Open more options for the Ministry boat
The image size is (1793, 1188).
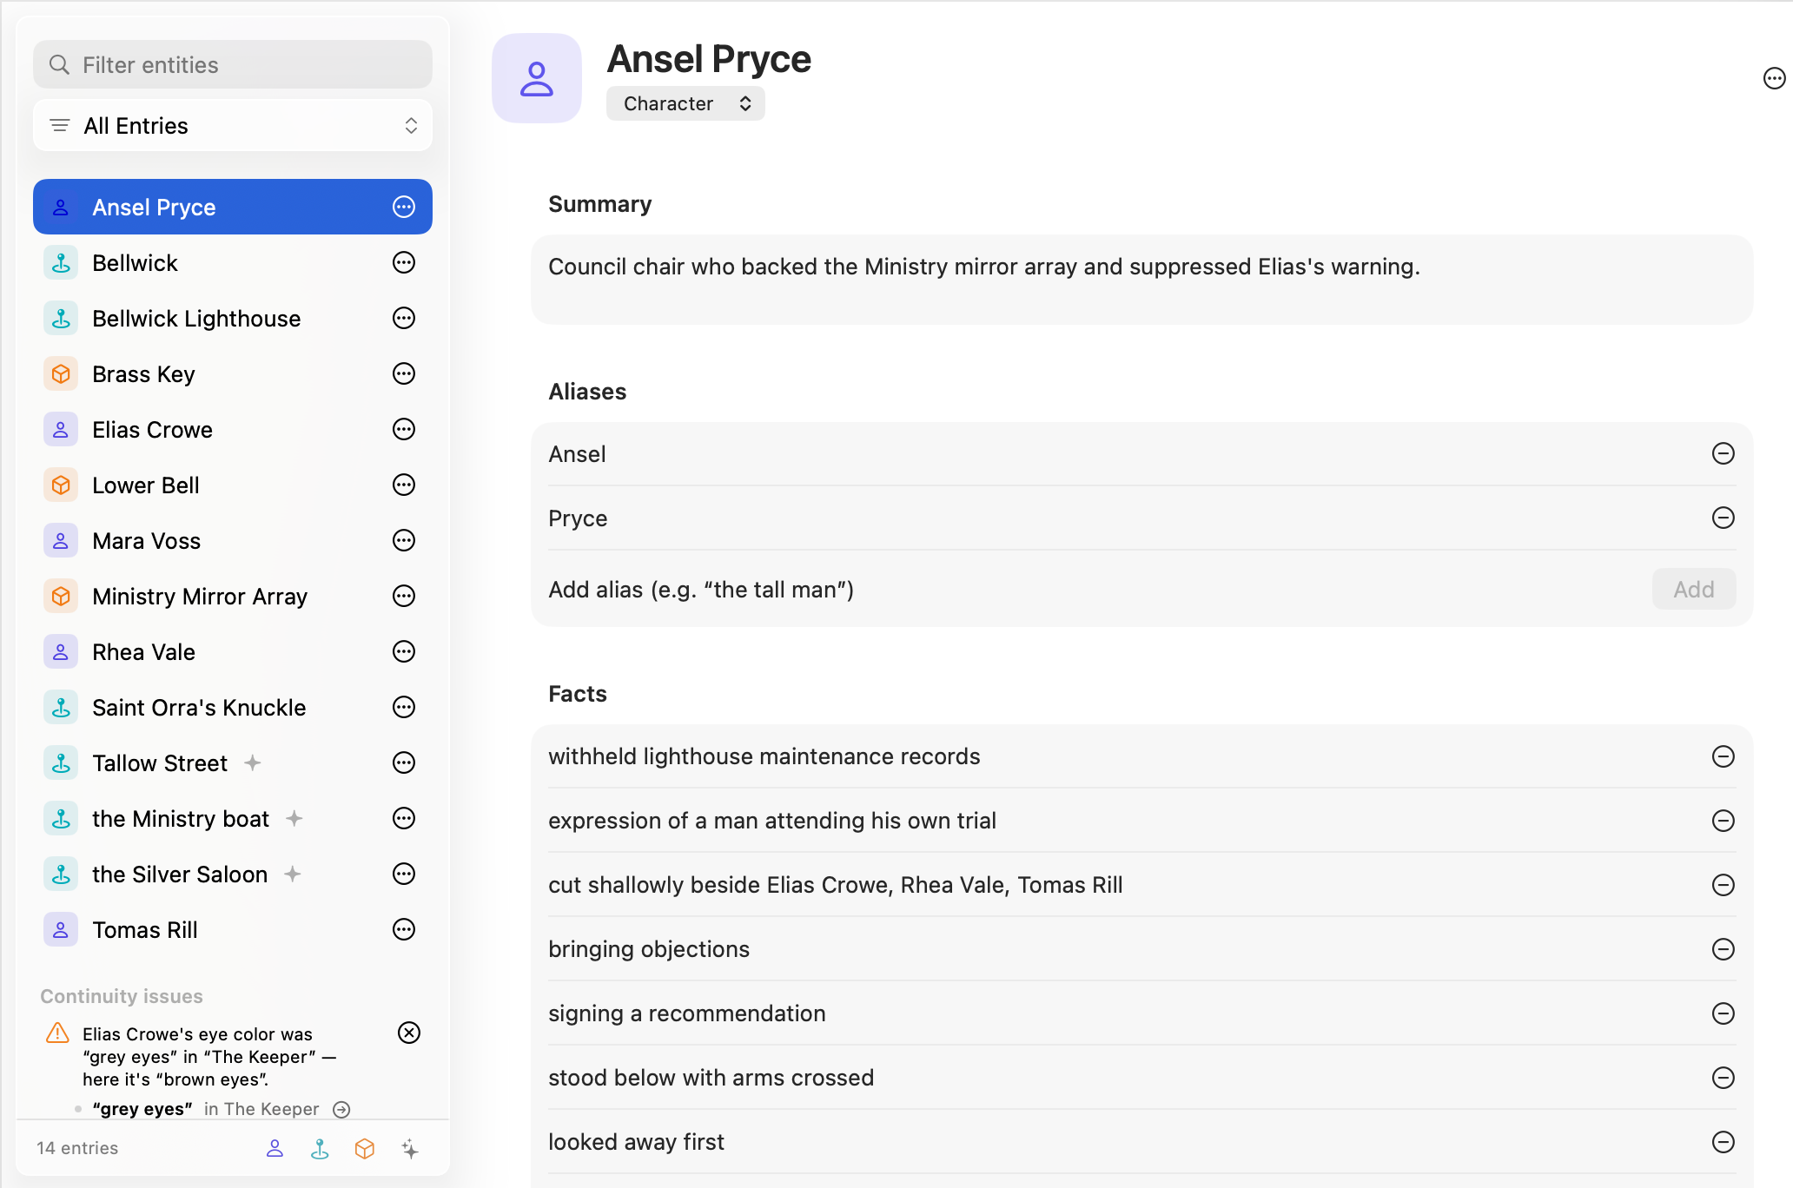(404, 818)
